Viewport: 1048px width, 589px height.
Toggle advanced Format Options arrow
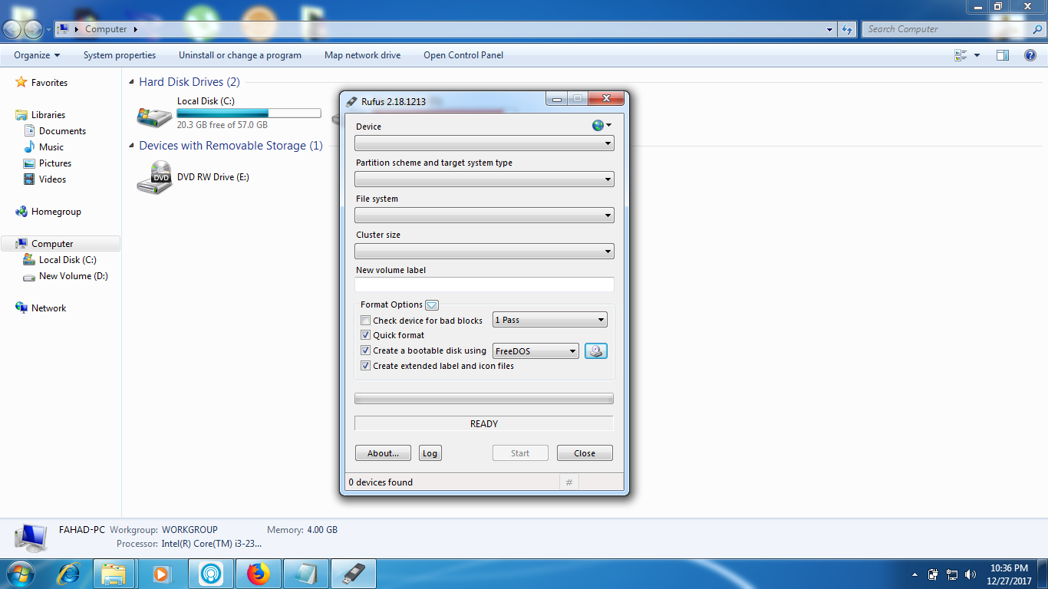click(x=432, y=305)
